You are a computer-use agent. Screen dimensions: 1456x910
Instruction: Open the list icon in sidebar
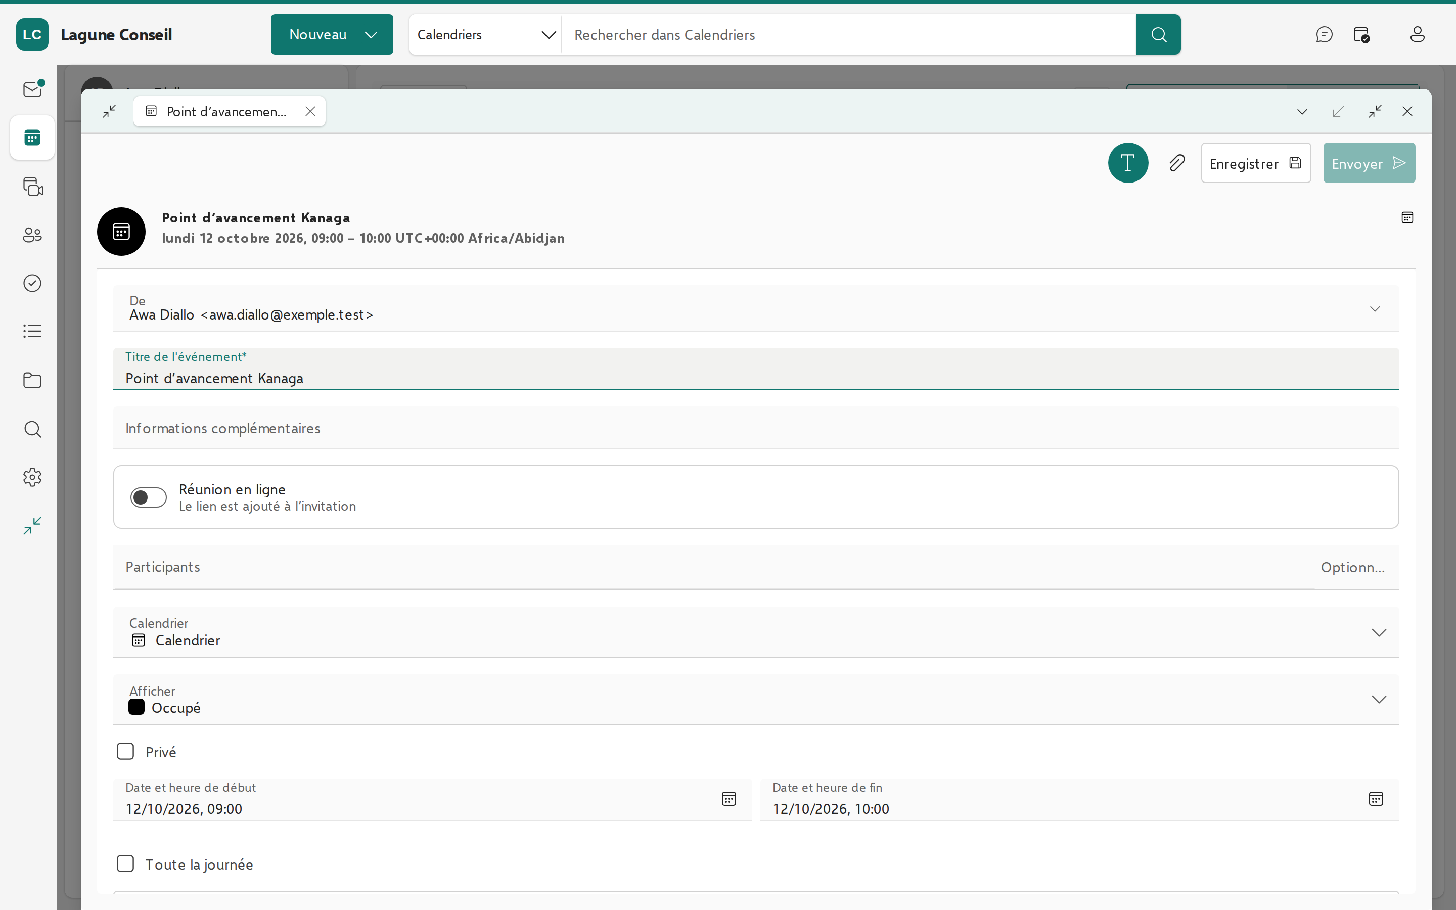pyautogui.click(x=32, y=331)
